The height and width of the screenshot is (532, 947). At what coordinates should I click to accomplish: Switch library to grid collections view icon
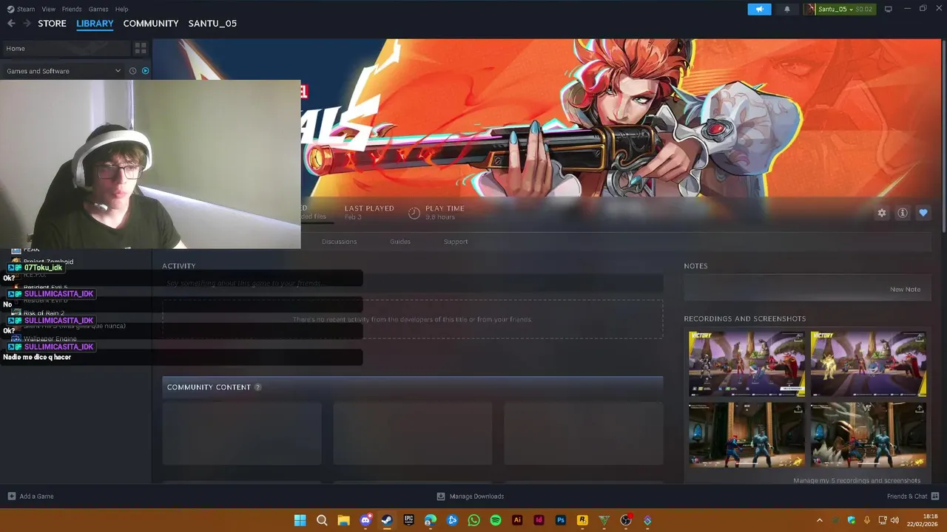point(140,48)
